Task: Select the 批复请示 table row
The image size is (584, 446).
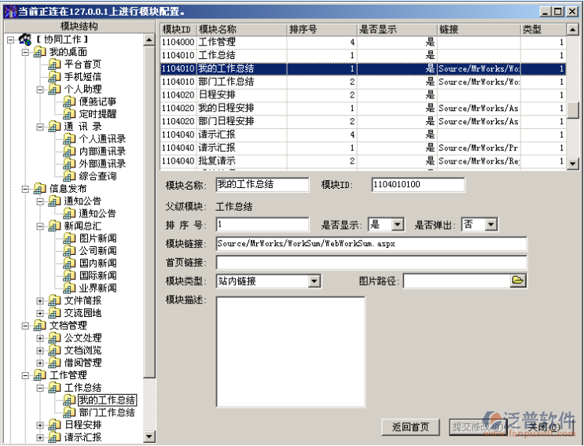Action: click(x=363, y=161)
